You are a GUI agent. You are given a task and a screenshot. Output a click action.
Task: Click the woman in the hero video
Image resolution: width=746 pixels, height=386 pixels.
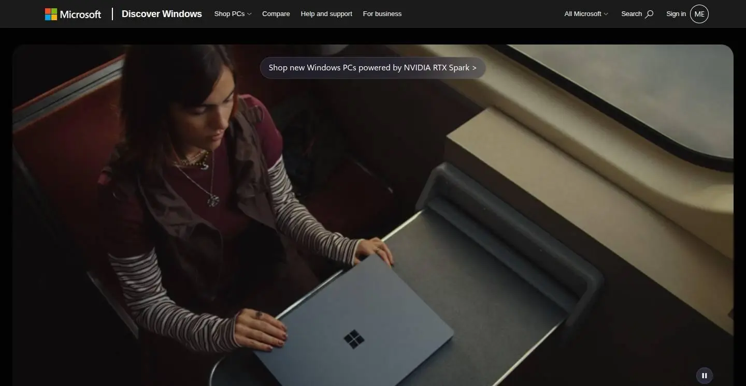coord(207,197)
